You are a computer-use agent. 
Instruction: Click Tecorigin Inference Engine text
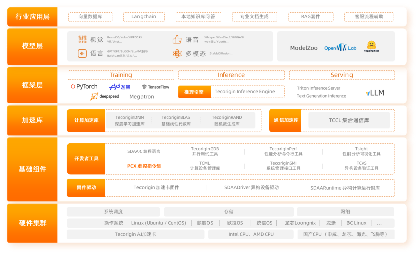pyautogui.click(x=245, y=92)
